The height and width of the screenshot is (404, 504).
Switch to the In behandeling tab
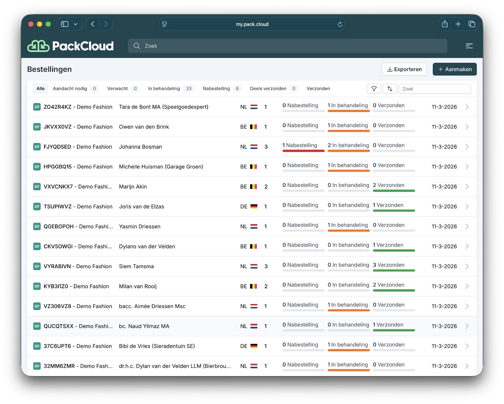[x=164, y=89]
